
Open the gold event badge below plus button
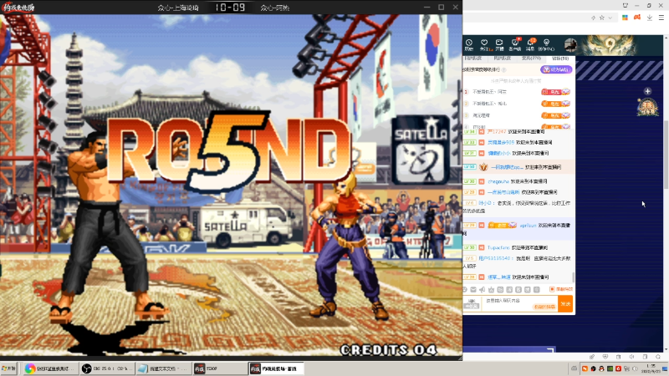coord(647,107)
